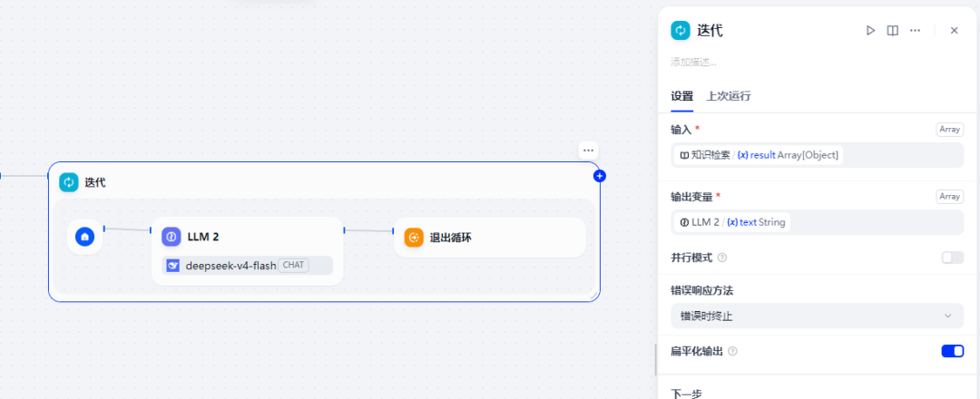The width and height of the screenshot is (980, 399).
Task: Select the iteration start home node
Action: click(85, 237)
